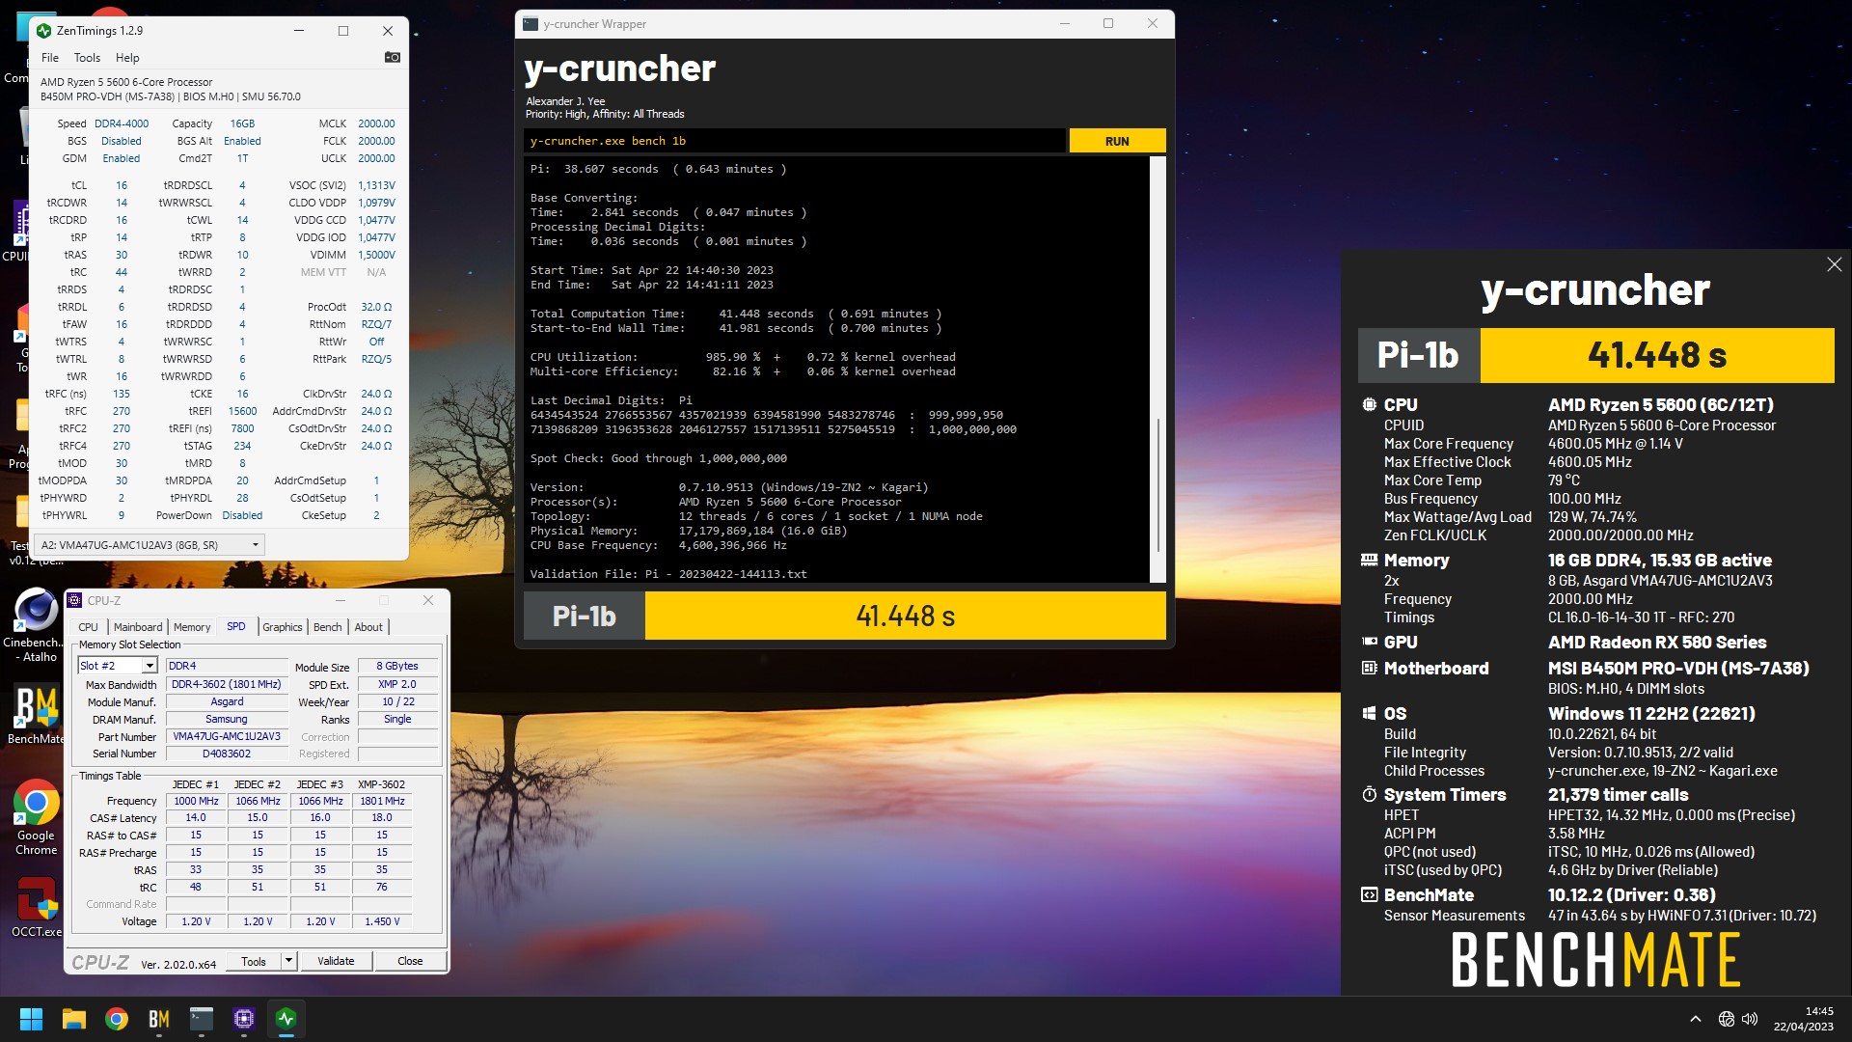Screen dimensions: 1852x1042
Task: Click the volume speaker tray icon
Action: tap(1750, 1019)
